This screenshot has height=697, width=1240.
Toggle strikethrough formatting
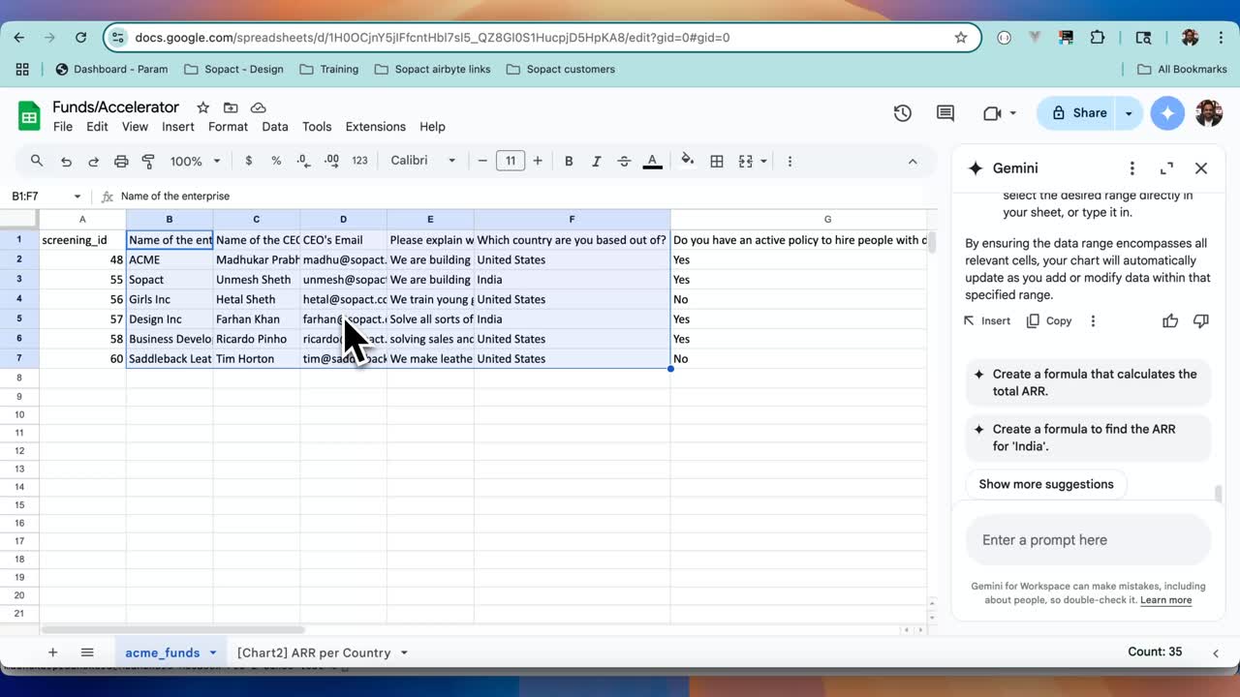(624, 161)
